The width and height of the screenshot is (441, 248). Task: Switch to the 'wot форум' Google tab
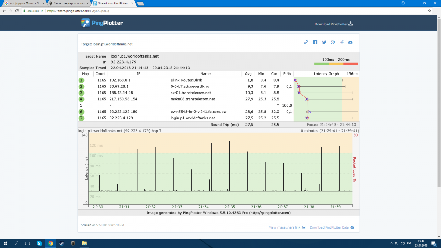click(x=22, y=3)
